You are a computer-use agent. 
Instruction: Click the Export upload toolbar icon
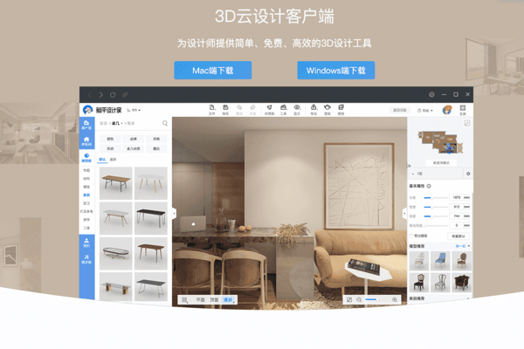point(314,109)
